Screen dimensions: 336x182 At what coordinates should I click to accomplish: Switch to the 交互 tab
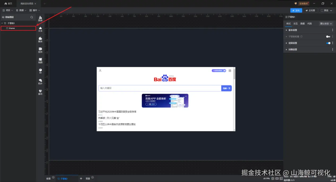coord(295,24)
